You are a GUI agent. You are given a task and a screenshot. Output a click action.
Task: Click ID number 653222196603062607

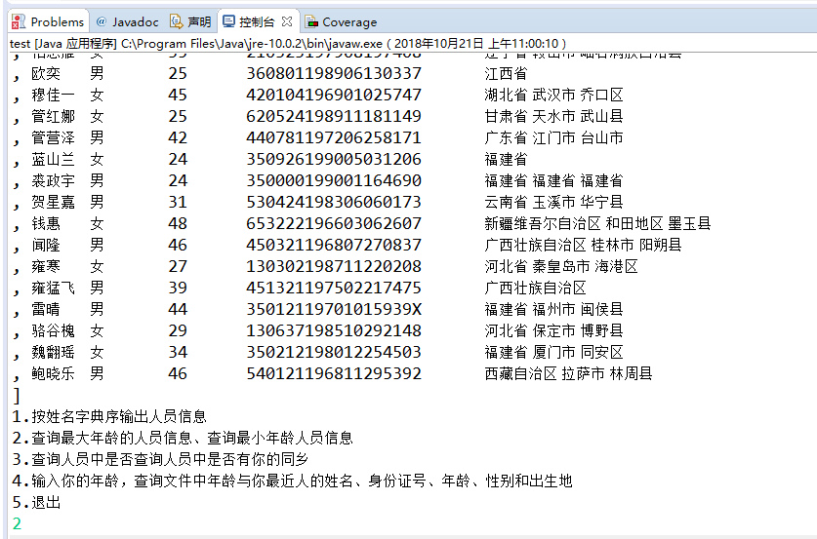[x=334, y=223]
